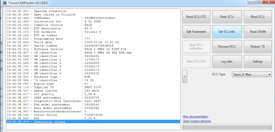The width and height of the screenshot is (275, 132).
Task: Expand the side panel with the > button
Action: click(185, 76)
